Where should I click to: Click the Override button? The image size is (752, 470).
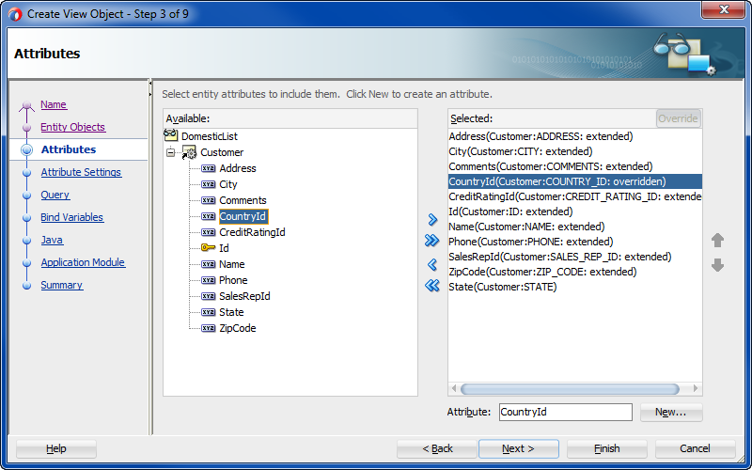pos(678,118)
